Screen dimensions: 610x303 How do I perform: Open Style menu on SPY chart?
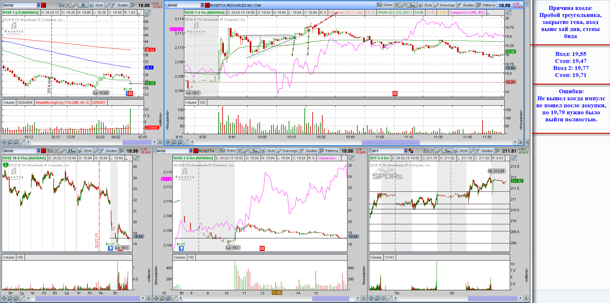[461, 151]
